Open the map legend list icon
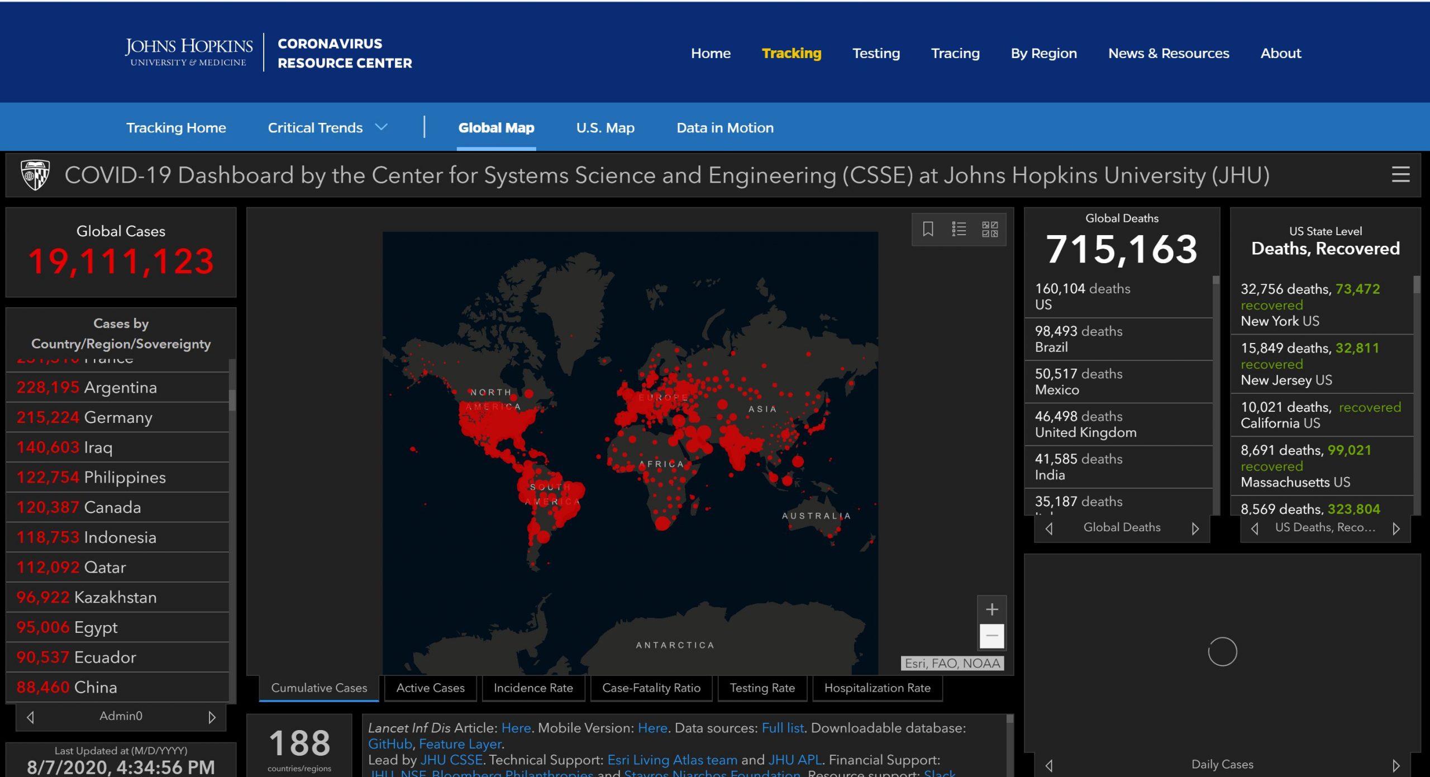Screen dimensions: 1430x777 [x=959, y=229]
